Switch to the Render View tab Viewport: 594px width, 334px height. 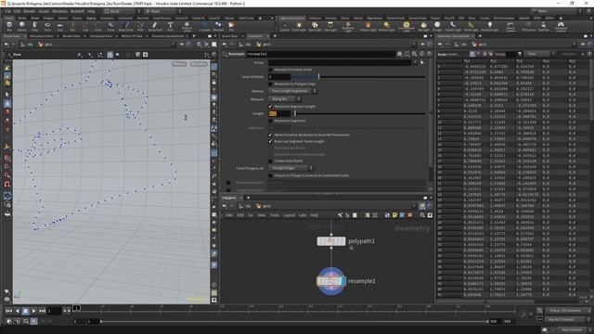coord(71,36)
